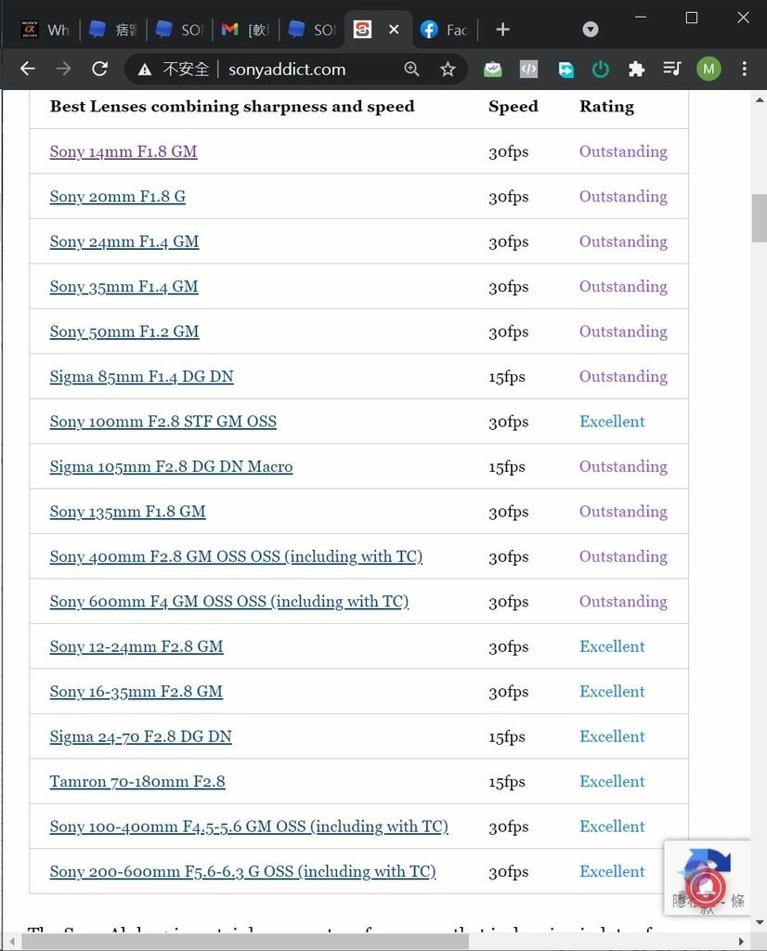The height and width of the screenshot is (951, 767).
Task: Open the Sony 14mm F1.8 GM link
Action: click(x=123, y=151)
